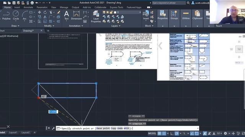Screen dimensions: 245x137
Task: Switch to the Parametric ribbon tab
Action: (x=42, y=7)
